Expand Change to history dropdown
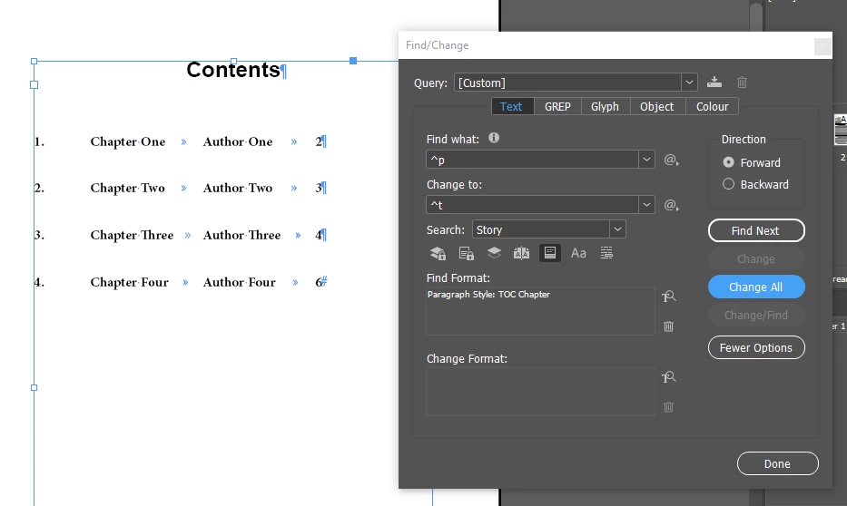 click(646, 205)
